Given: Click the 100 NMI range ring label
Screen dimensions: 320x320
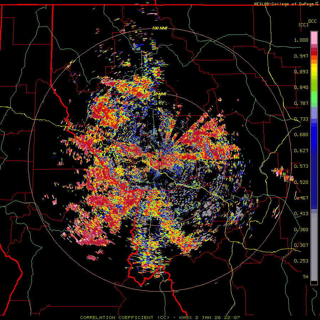Looking at the screenshot, I should tap(160, 28).
